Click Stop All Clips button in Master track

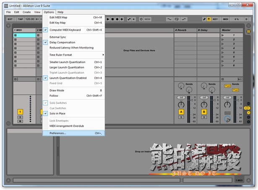coord(222,79)
